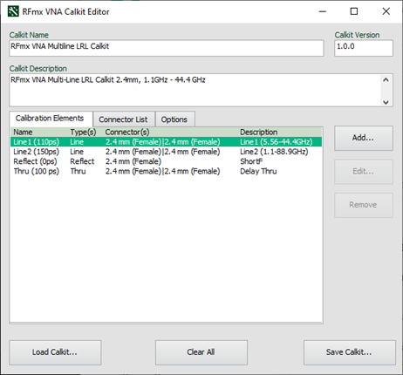This screenshot has width=403, height=375.
Task: Click the Thru type cell
Action: tap(78, 171)
